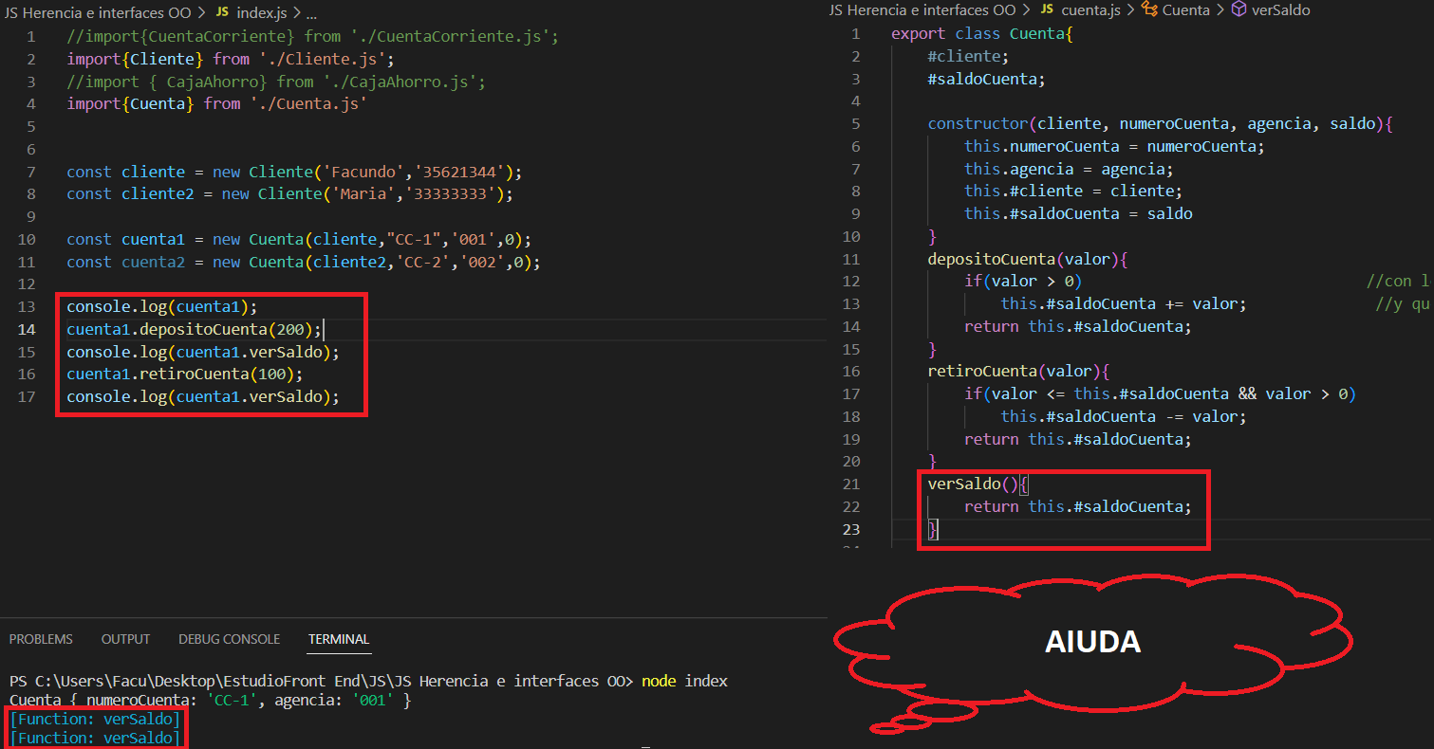
Task: Click the verSaldo() method header line
Action: coord(978,484)
